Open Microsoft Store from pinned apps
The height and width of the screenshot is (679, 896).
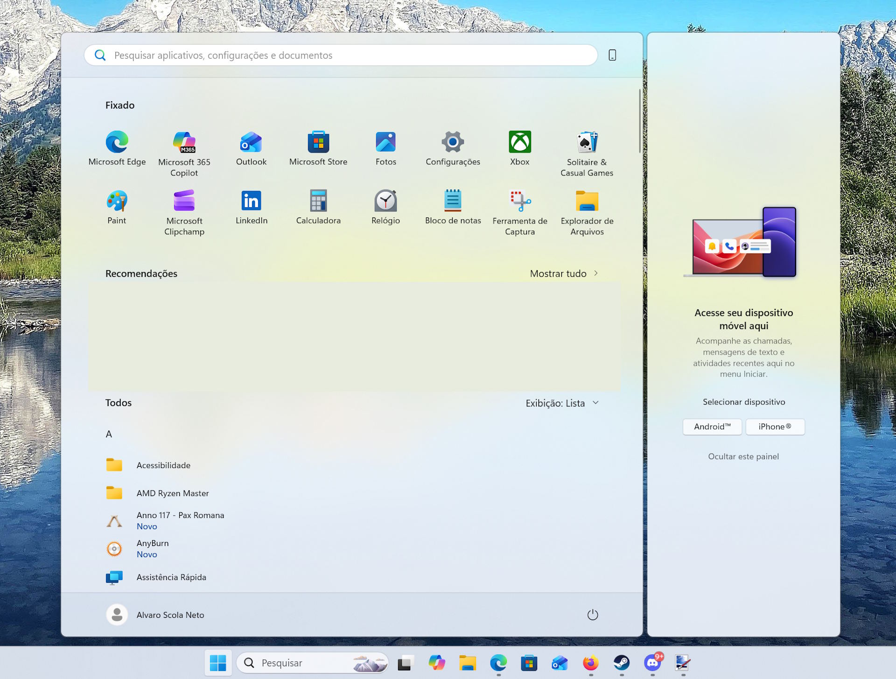coord(318,148)
